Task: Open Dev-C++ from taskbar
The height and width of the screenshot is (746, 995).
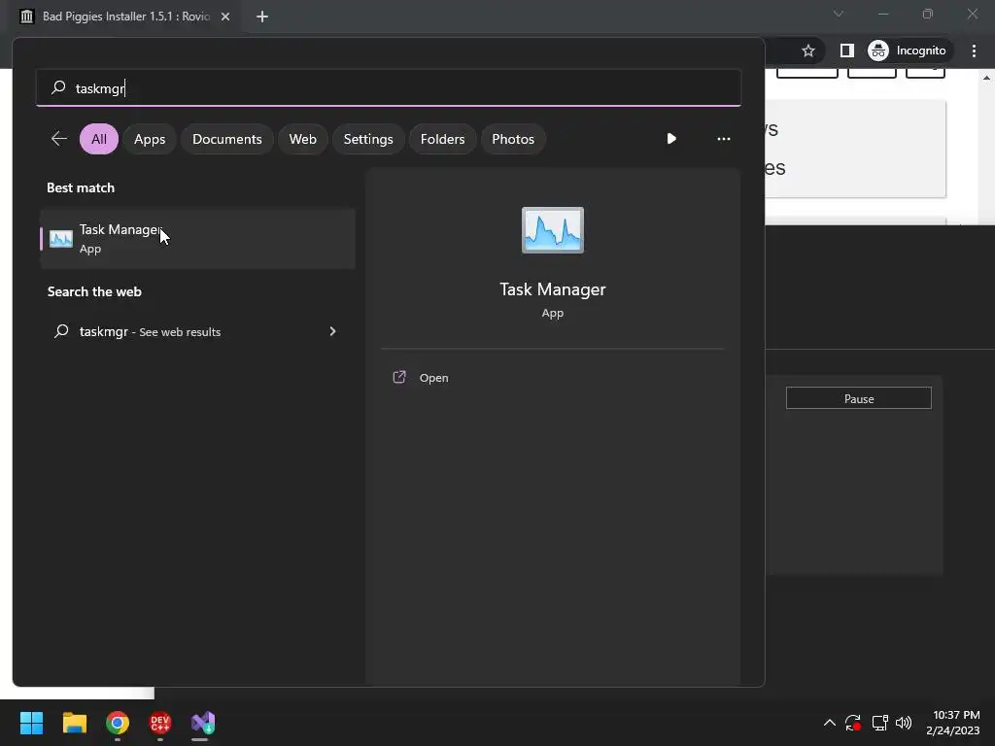Action: (160, 723)
